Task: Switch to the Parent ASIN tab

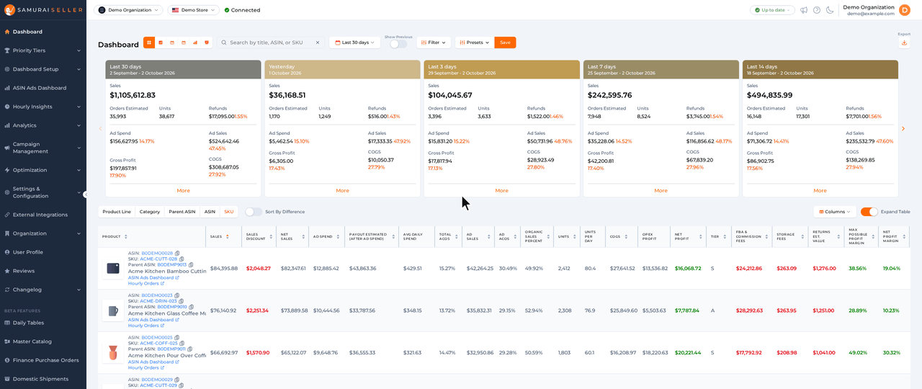Action: coord(182,212)
